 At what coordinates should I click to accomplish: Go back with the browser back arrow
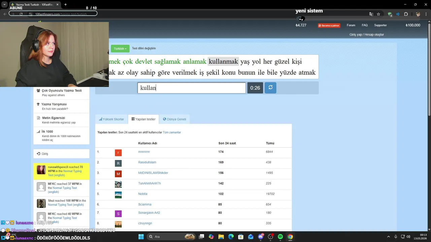(x=5, y=14)
